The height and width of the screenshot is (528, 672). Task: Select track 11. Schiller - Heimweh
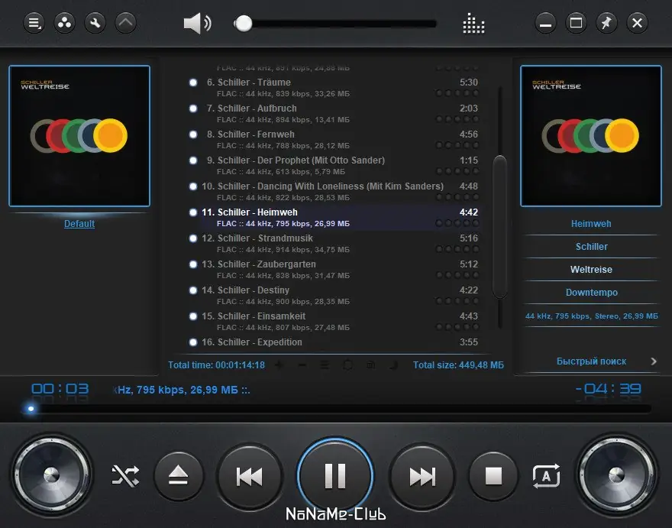click(341, 218)
